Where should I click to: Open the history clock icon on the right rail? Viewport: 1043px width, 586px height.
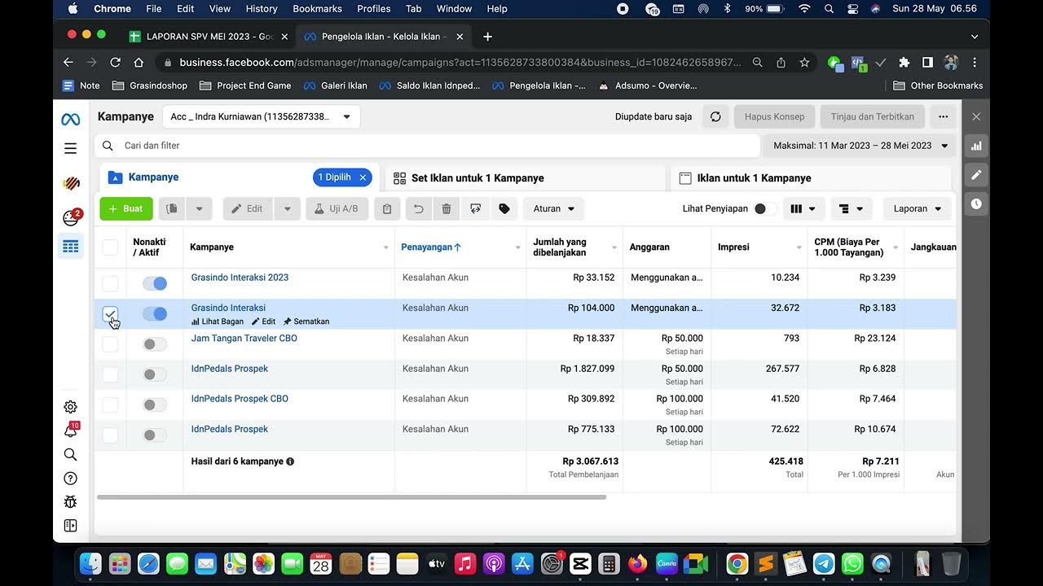pos(976,203)
